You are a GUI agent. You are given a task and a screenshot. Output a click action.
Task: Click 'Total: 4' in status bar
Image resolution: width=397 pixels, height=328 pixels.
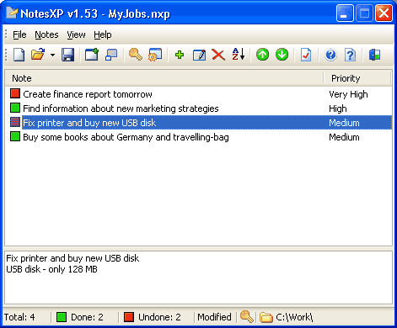(x=19, y=317)
